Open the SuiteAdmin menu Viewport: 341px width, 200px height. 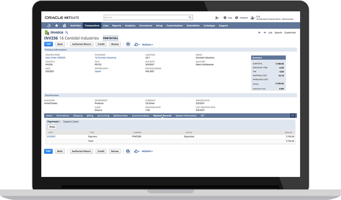[x=193, y=26]
